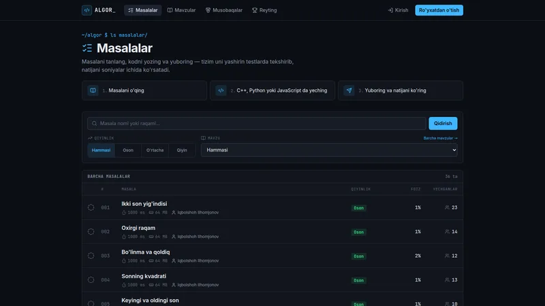This screenshot has height=306, width=545.
Task: Follow the Barcha mavzular link
Action: click(440, 138)
